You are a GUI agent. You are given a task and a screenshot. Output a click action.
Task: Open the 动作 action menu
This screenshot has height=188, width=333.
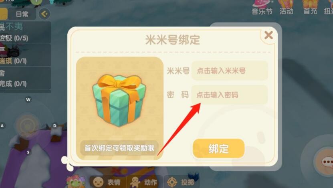[144, 182]
